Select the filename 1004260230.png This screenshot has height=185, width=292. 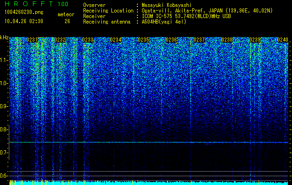24,12
